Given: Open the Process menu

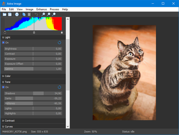Looking at the screenshot, I should pyautogui.click(x=54, y=9).
